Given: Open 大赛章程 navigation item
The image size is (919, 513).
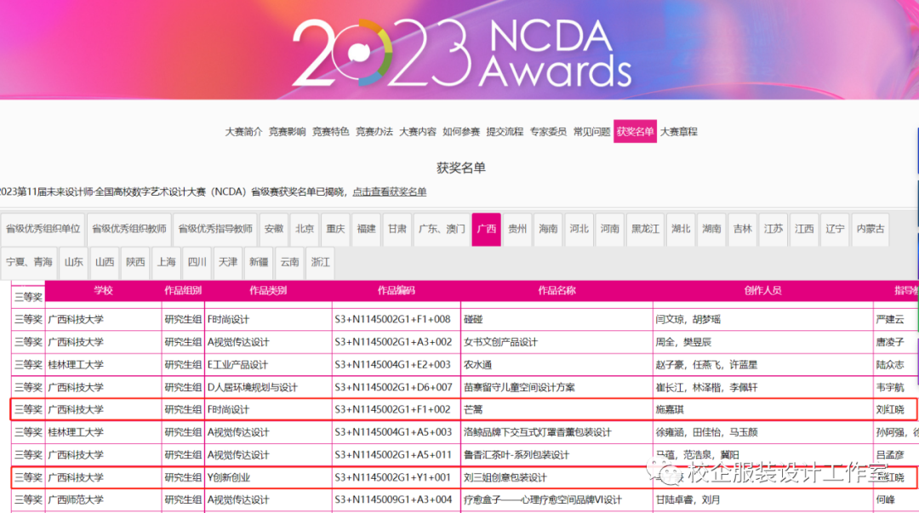Looking at the screenshot, I should [x=679, y=132].
